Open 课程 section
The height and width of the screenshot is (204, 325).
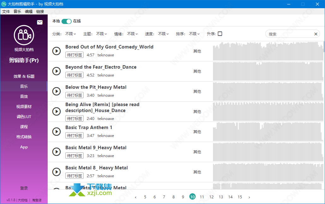[x=24, y=127]
